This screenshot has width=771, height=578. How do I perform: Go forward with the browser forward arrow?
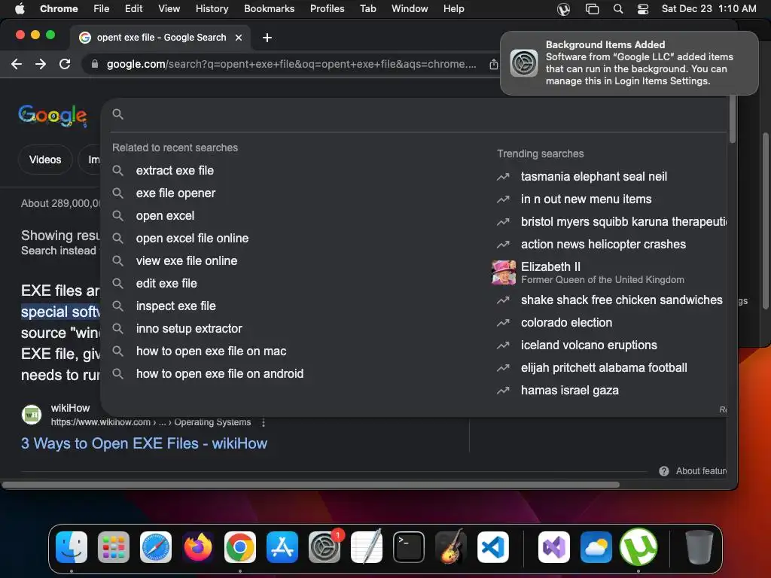41,64
